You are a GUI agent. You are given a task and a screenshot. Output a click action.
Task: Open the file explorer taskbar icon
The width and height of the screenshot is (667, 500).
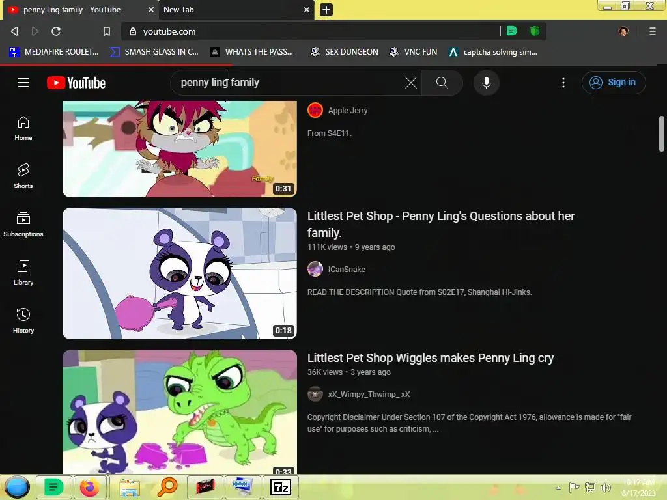coord(129,487)
